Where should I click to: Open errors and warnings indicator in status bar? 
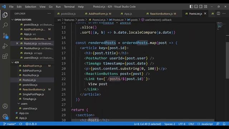(x=31, y=124)
